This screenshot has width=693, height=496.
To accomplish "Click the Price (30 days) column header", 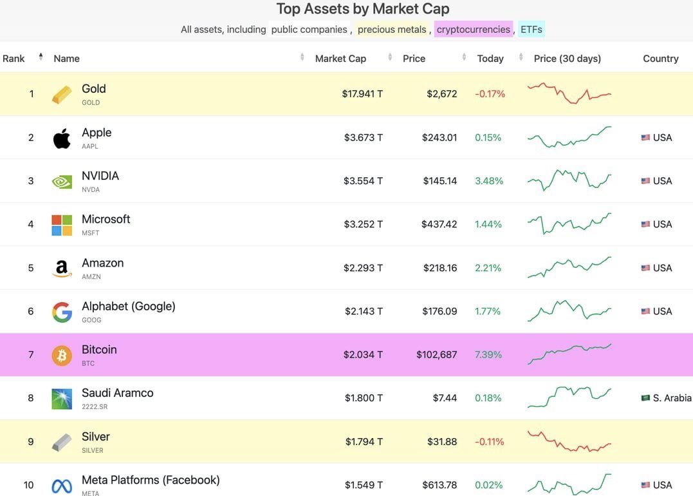I will pyautogui.click(x=568, y=59).
